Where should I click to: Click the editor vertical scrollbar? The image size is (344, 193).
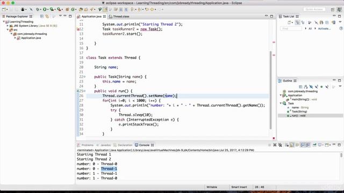pyautogui.click(x=270, y=90)
